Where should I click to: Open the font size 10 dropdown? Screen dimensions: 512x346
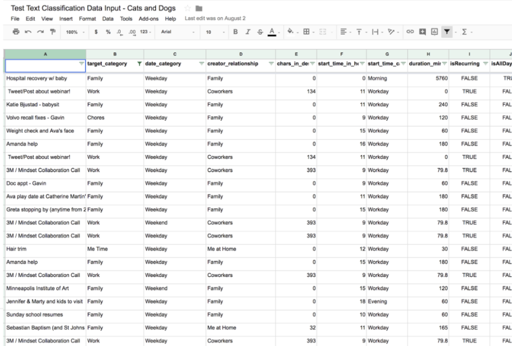tap(215, 32)
